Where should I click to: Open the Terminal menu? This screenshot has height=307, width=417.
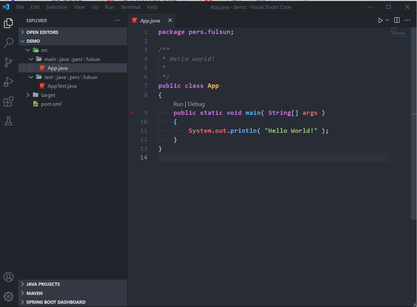[130, 7]
